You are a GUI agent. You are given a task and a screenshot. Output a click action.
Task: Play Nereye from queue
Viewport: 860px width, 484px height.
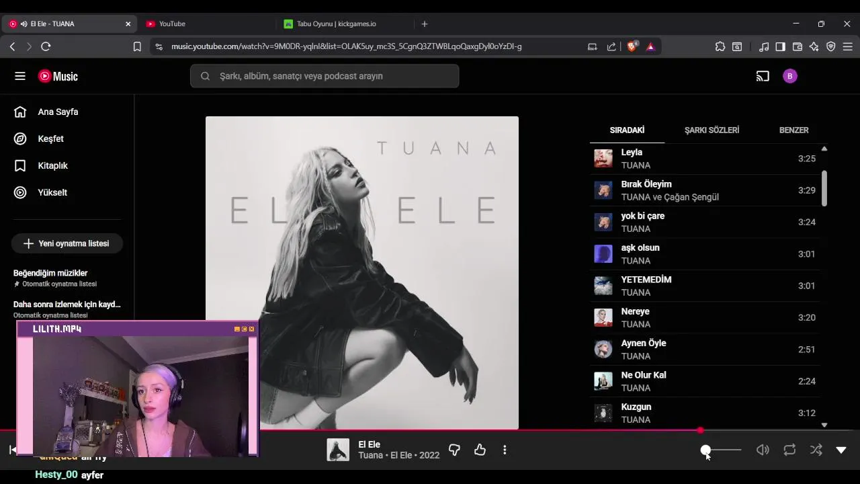705,317
